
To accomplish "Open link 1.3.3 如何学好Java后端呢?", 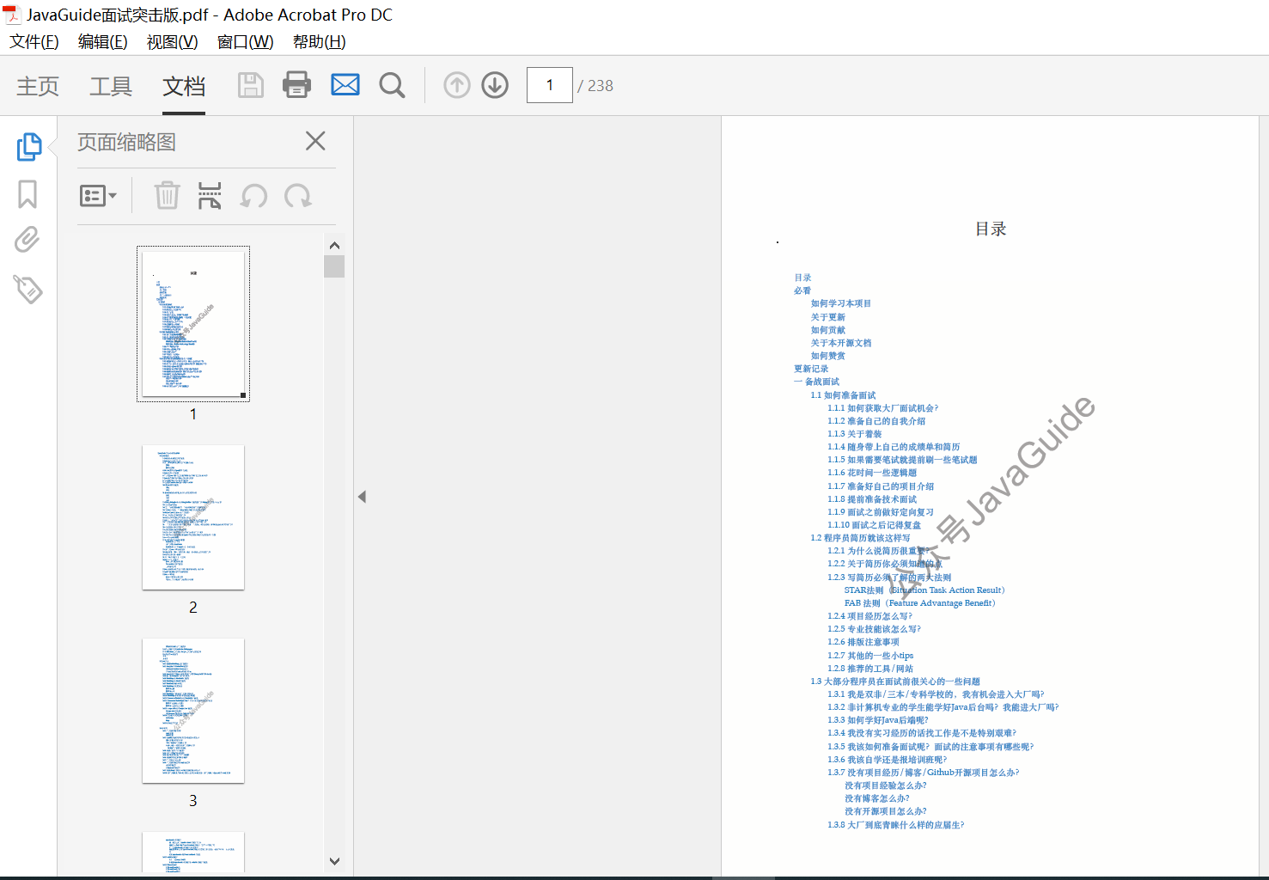I will point(877,720).
